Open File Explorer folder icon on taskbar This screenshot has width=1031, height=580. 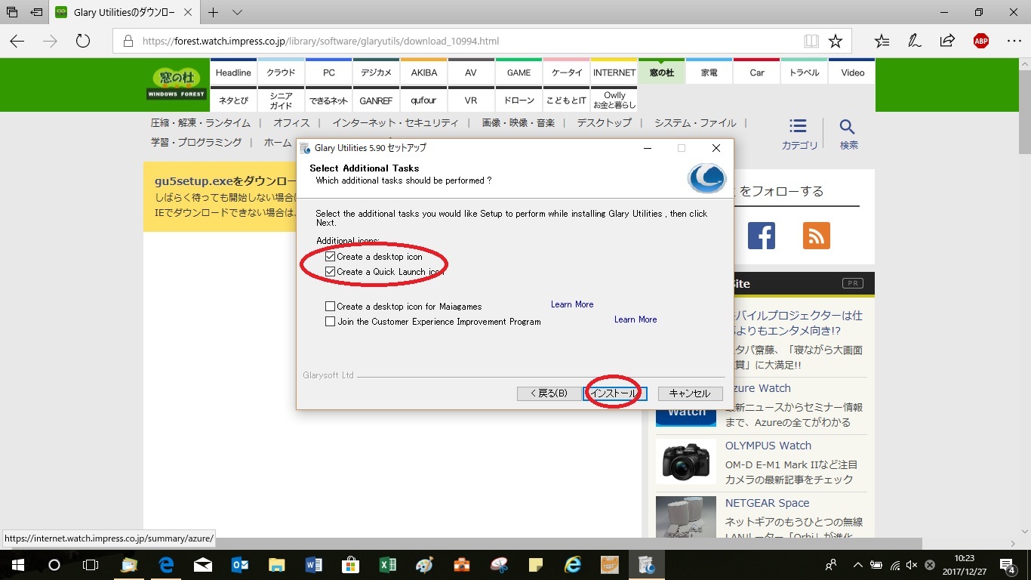pos(277,564)
